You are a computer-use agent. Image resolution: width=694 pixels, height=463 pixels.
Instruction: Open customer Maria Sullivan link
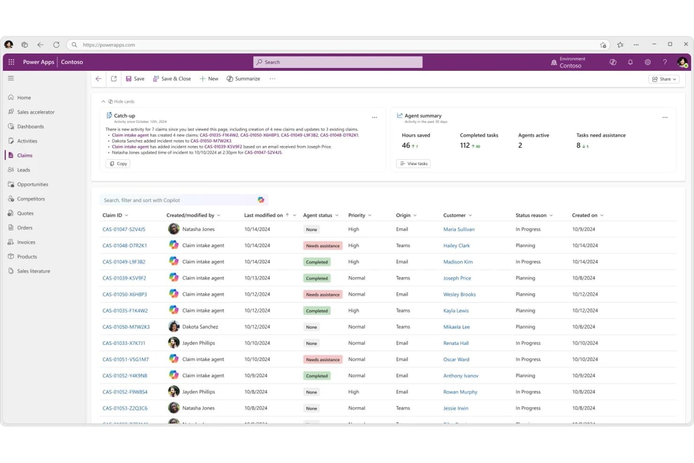point(459,229)
